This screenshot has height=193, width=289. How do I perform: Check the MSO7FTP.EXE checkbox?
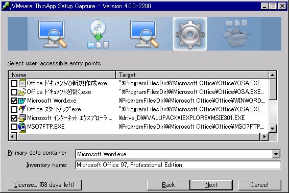pos(14,127)
